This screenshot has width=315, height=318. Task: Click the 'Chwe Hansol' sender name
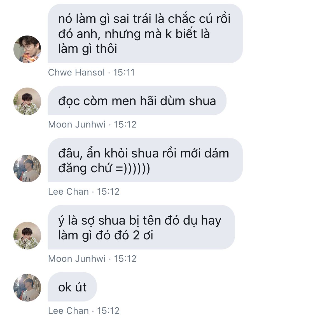(76, 72)
